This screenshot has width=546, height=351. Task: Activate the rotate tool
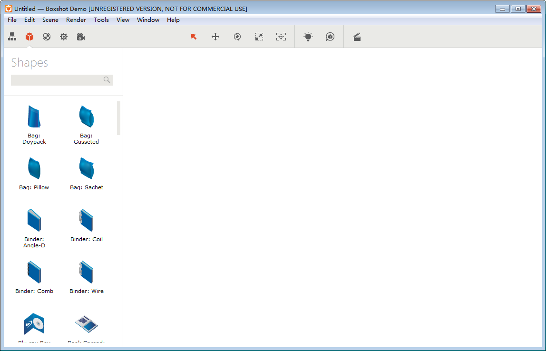tap(237, 37)
